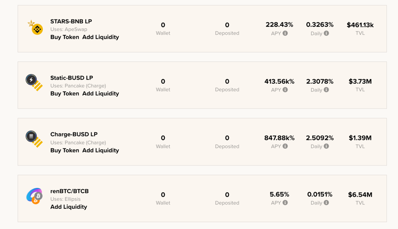Click the Charge-BUSD LP token icon
This screenshot has width=398, height=229.
[x=34, y=138]
